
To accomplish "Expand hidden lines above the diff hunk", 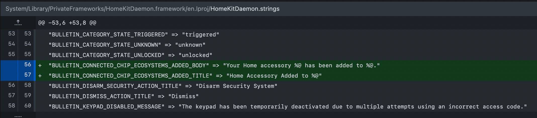I will 18,23.
